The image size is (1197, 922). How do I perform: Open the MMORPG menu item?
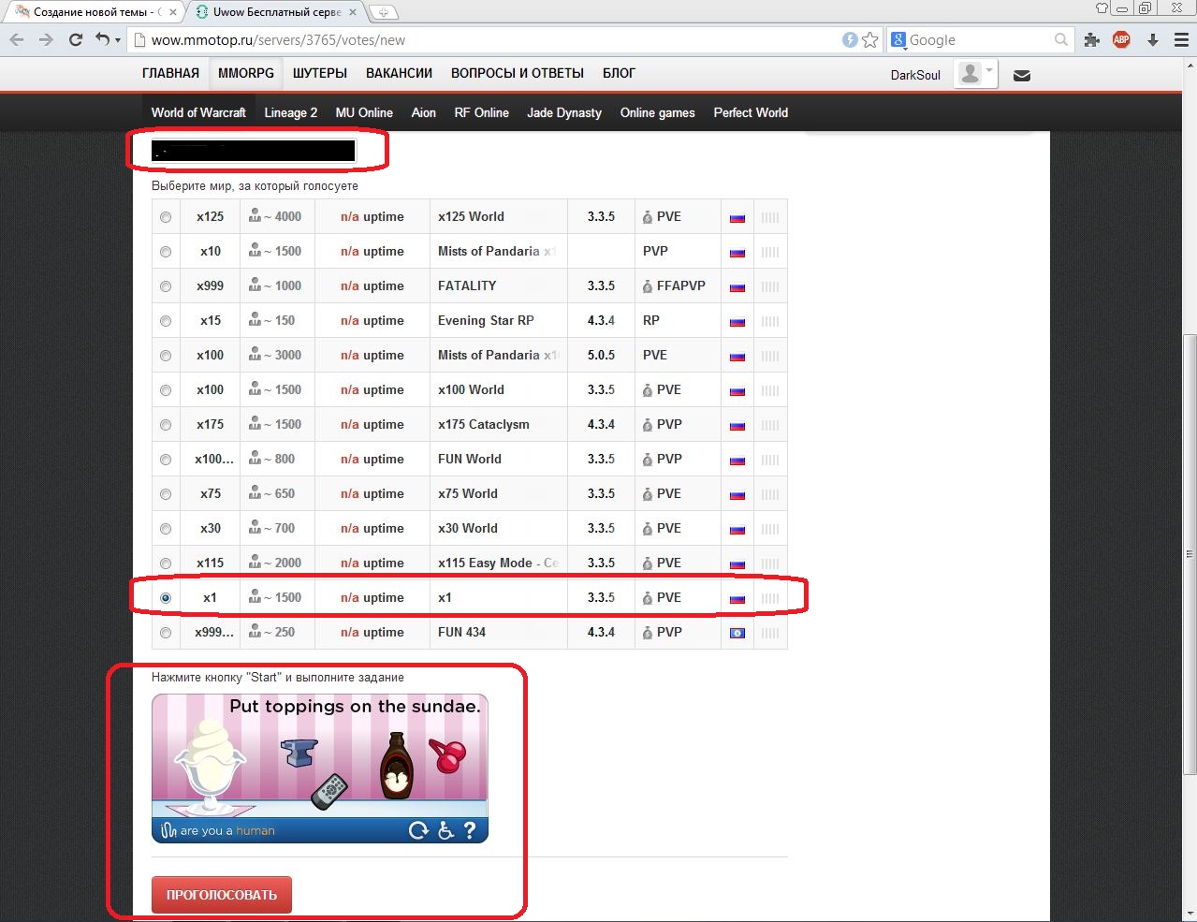click(246, 73)
